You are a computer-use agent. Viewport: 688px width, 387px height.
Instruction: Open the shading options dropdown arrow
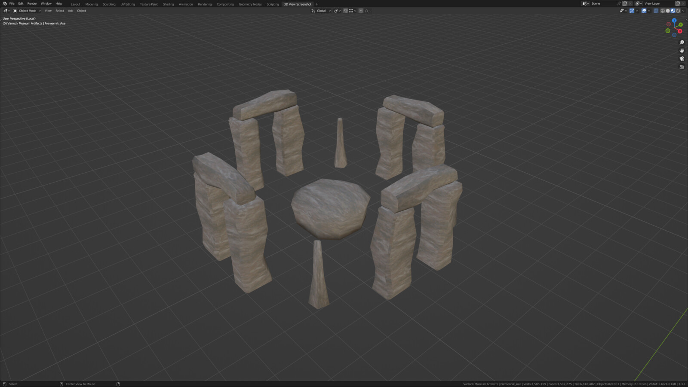683,11
